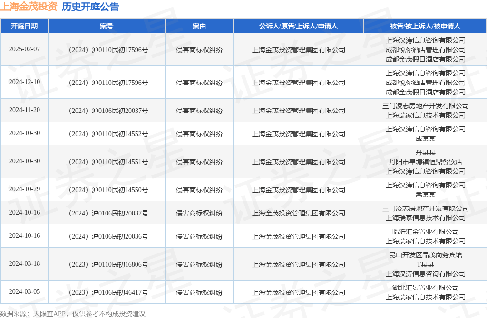This screenshot has height=318, width=487.
Task: Click defendant 三门凌志房地产开发有限公司 in 2024-11-20 row
Action: tap(426, 106)
